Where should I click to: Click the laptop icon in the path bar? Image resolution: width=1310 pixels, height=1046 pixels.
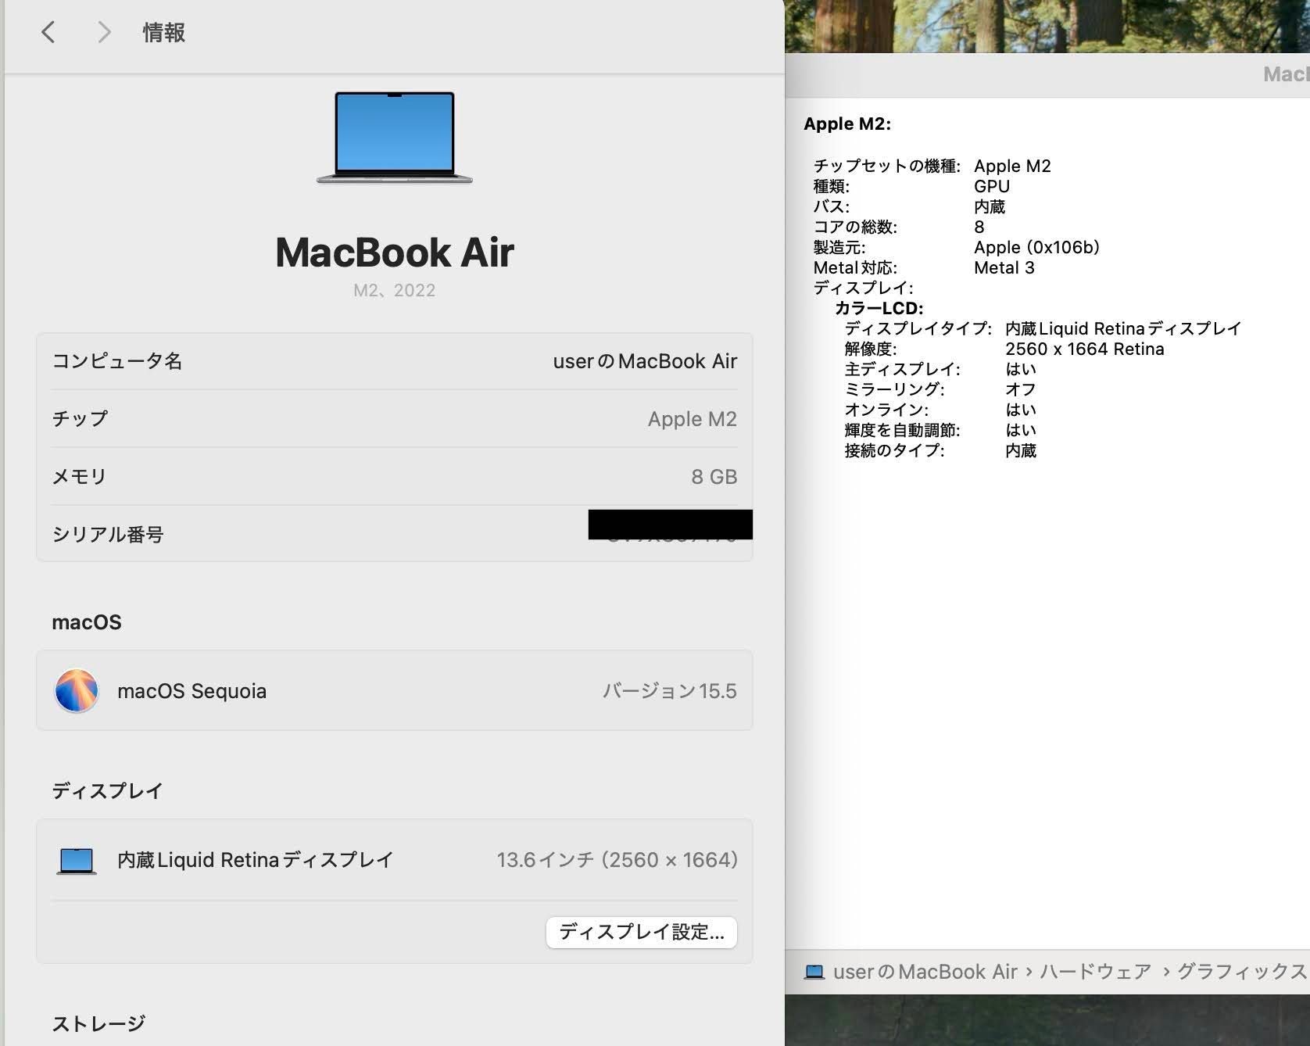(814, 972)
